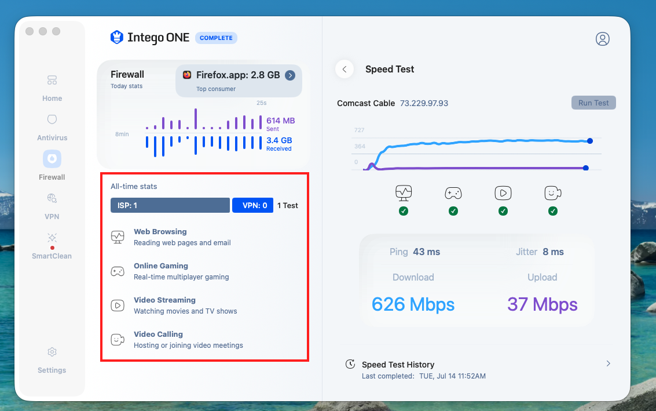656x411 pixels.
Task: Click the Download label above 626 Mbps
Action: point(413,277)
